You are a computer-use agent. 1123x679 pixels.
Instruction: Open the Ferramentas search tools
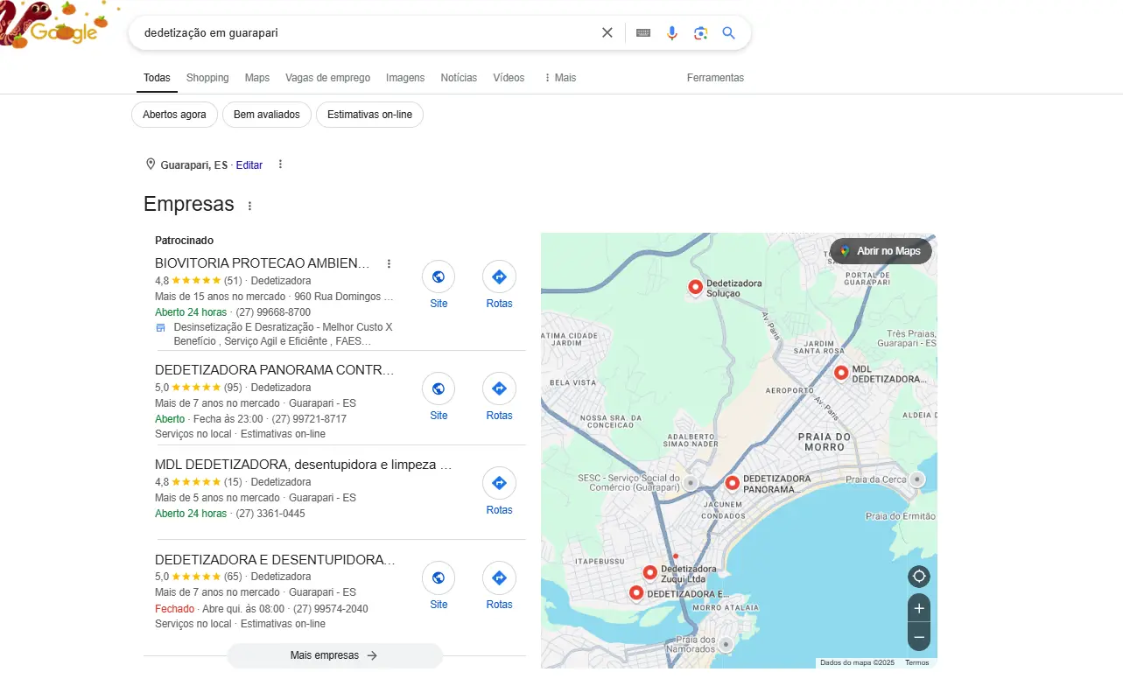[x=715, y=78]
